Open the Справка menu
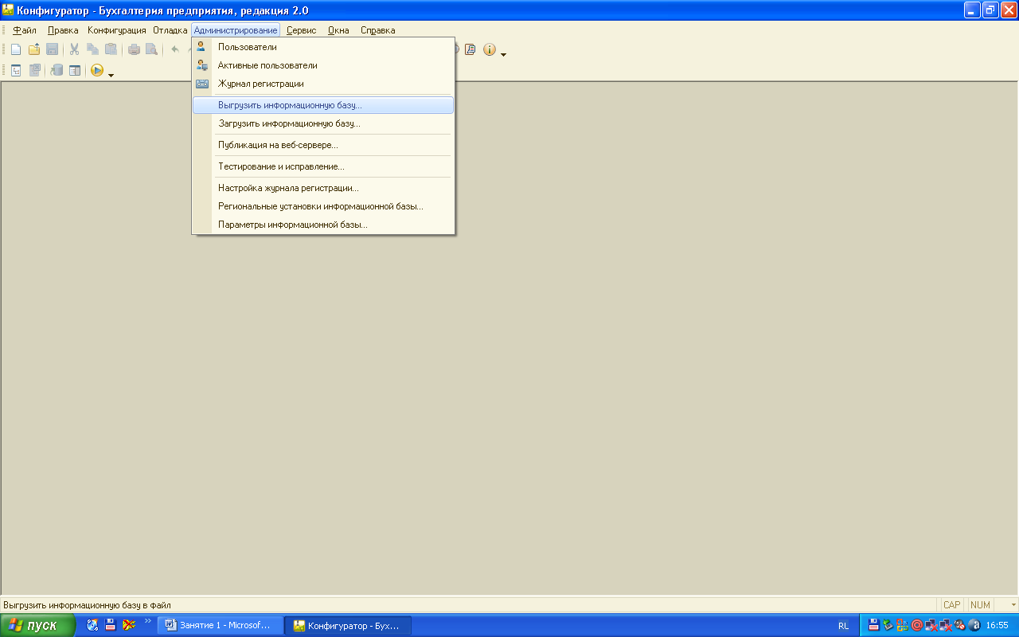This screenshot has height=637, width=1019. 377,30
